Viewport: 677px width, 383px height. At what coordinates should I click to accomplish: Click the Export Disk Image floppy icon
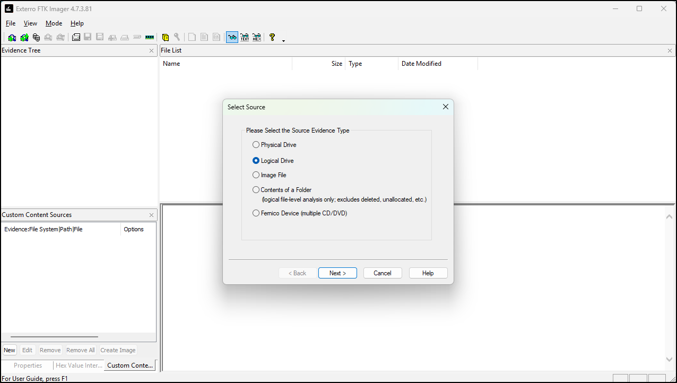88,37
